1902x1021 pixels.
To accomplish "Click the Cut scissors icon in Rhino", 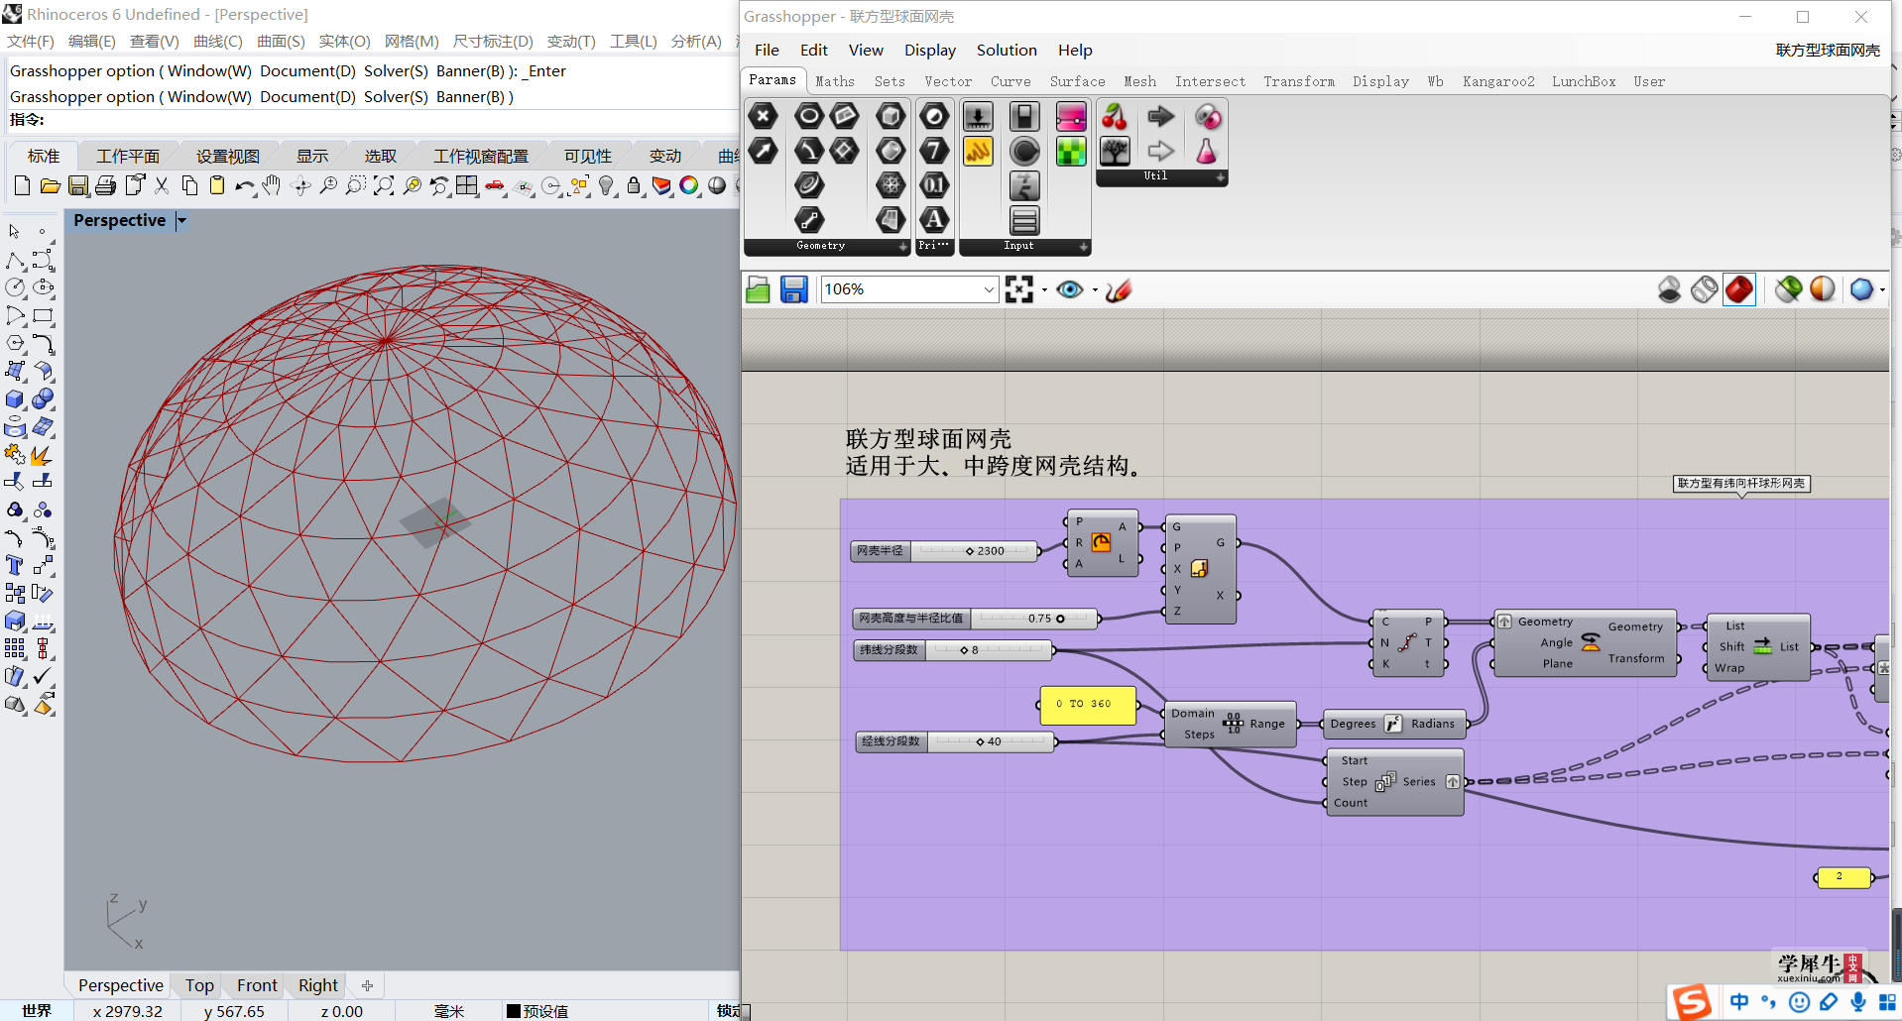I will coord(162,185).
